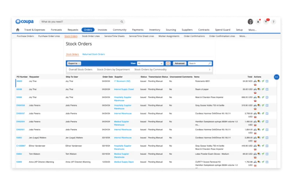Print the Latex Powder Exam Gloves order
The height and width of the screenshot is (185, 292).
pos(255,154)
